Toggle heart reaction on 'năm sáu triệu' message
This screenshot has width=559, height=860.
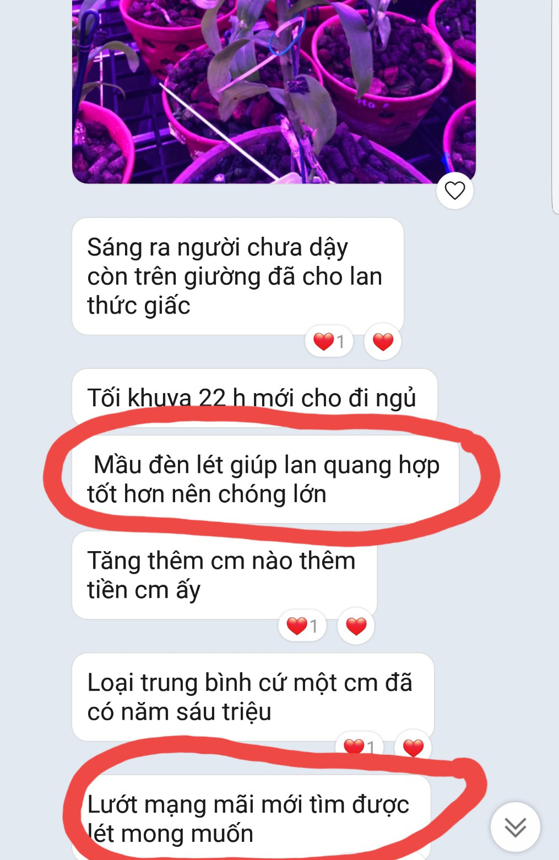point(413,747)
